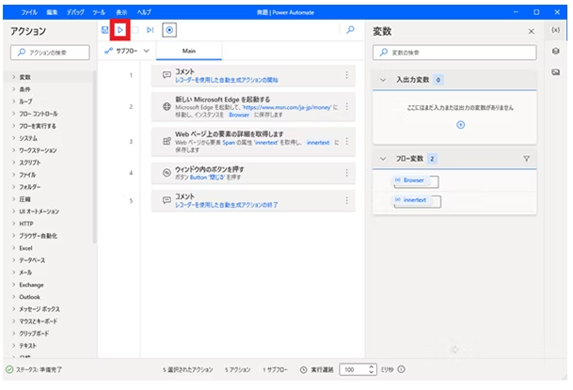Click comment icon of first action
The width and height of the screenshot is (573, 390).
click(x=167, y=75)
